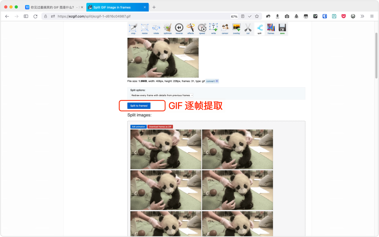
Task: Take a screenshot with camera icon
Action: click(287, 16)
